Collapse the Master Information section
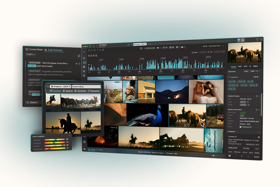 click(259, 110)
